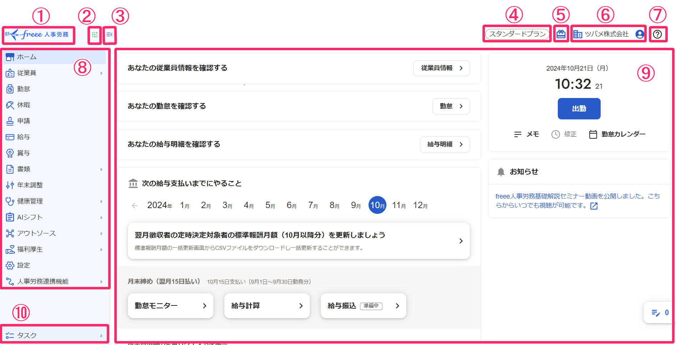Viewport: 676px width, 345px height.
Task: Click the 設定 gear icon in sidebar
Action: 10,266
